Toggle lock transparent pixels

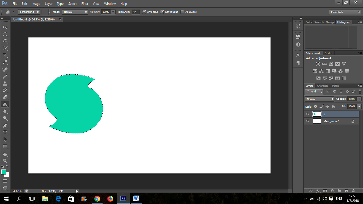coord(315,107)
